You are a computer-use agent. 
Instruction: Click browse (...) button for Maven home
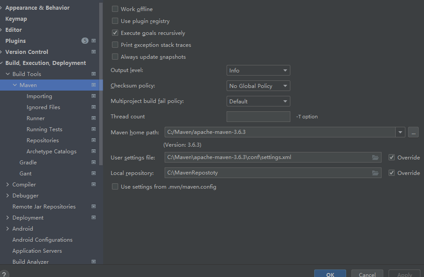pyautogui.click(x=413, y=132)
